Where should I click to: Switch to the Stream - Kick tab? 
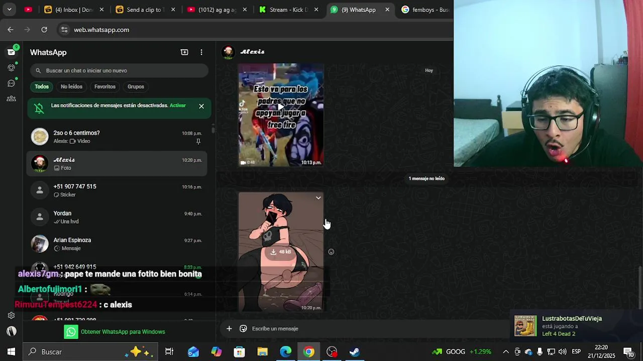(289, 10)
